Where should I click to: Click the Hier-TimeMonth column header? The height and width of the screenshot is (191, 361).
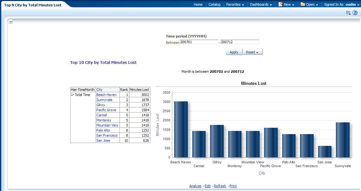83,90
